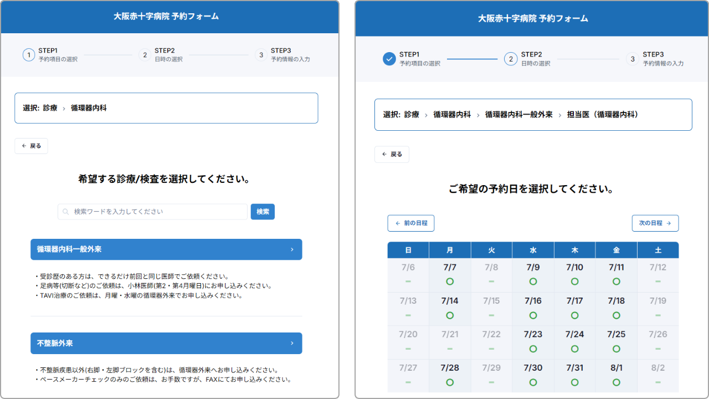Go to 次の日程 next schedule
Image resolution: width=709 pixels, height=399 pixels.
coord(655,223)
